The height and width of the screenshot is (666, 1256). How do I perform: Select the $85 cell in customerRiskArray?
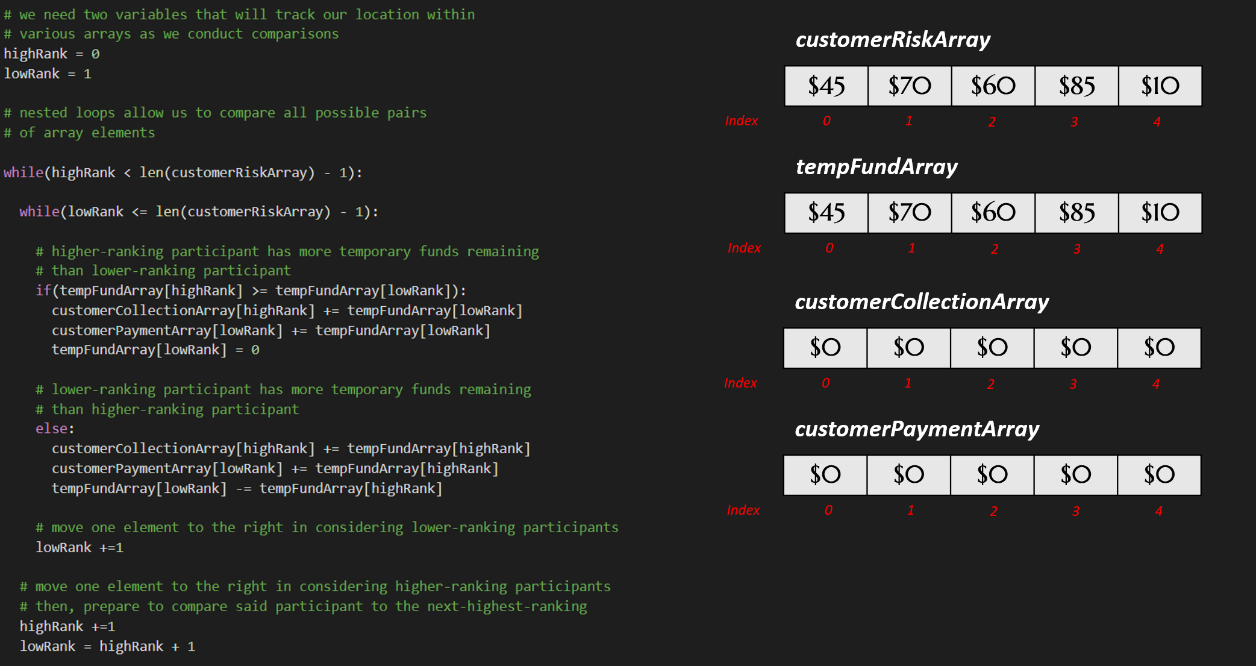coord(1076,86)
